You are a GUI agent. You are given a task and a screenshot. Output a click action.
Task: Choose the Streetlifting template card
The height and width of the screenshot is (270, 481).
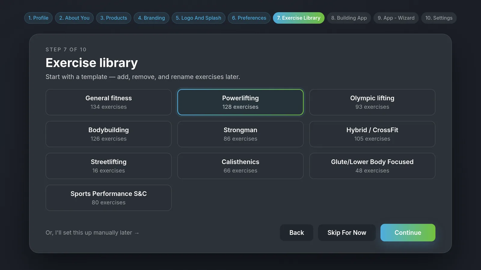coord(109,166)
